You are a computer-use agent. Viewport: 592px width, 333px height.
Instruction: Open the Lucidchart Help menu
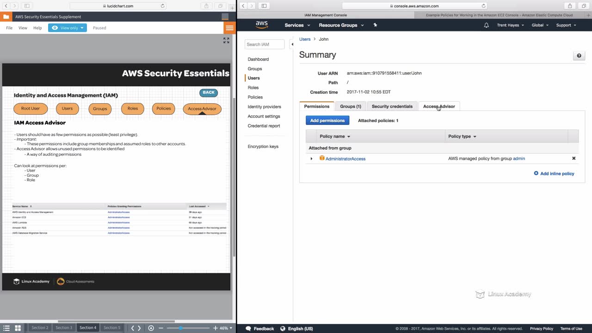pyautogui.click(x=37, y=28)
